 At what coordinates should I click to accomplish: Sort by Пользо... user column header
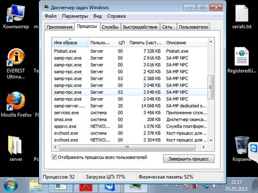tap(101, 42)
